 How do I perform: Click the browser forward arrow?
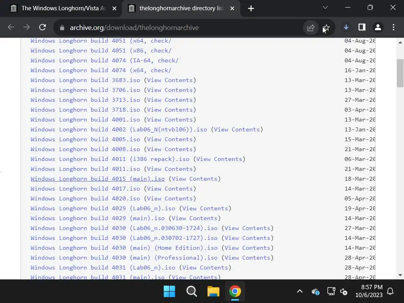pos(26,27)
